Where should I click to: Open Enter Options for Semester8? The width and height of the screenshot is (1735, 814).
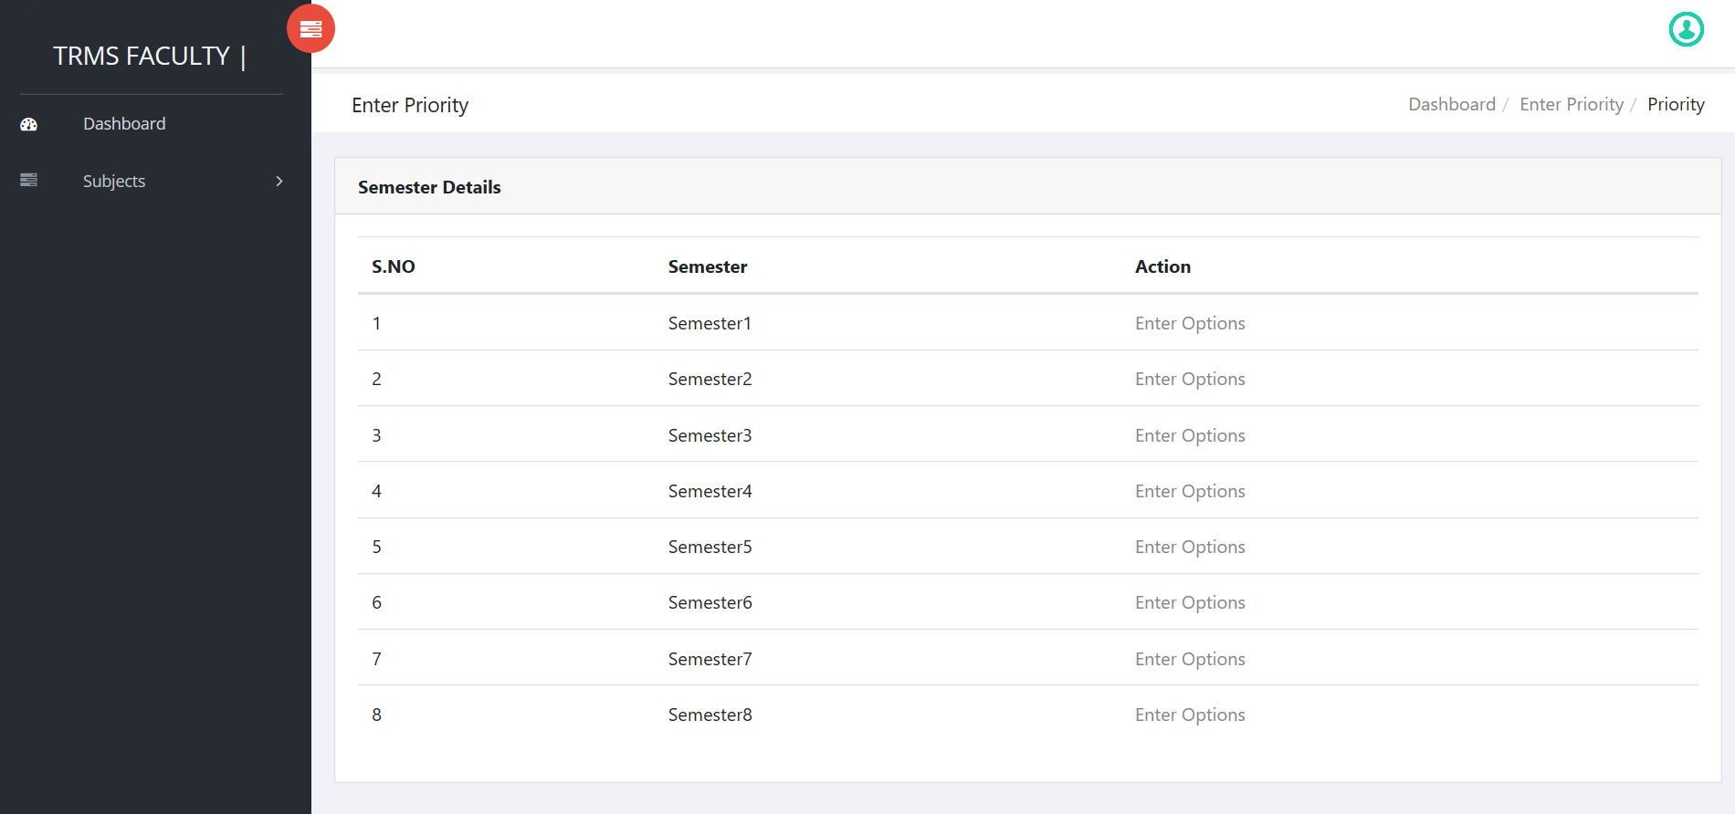(x=1190, y=715)
